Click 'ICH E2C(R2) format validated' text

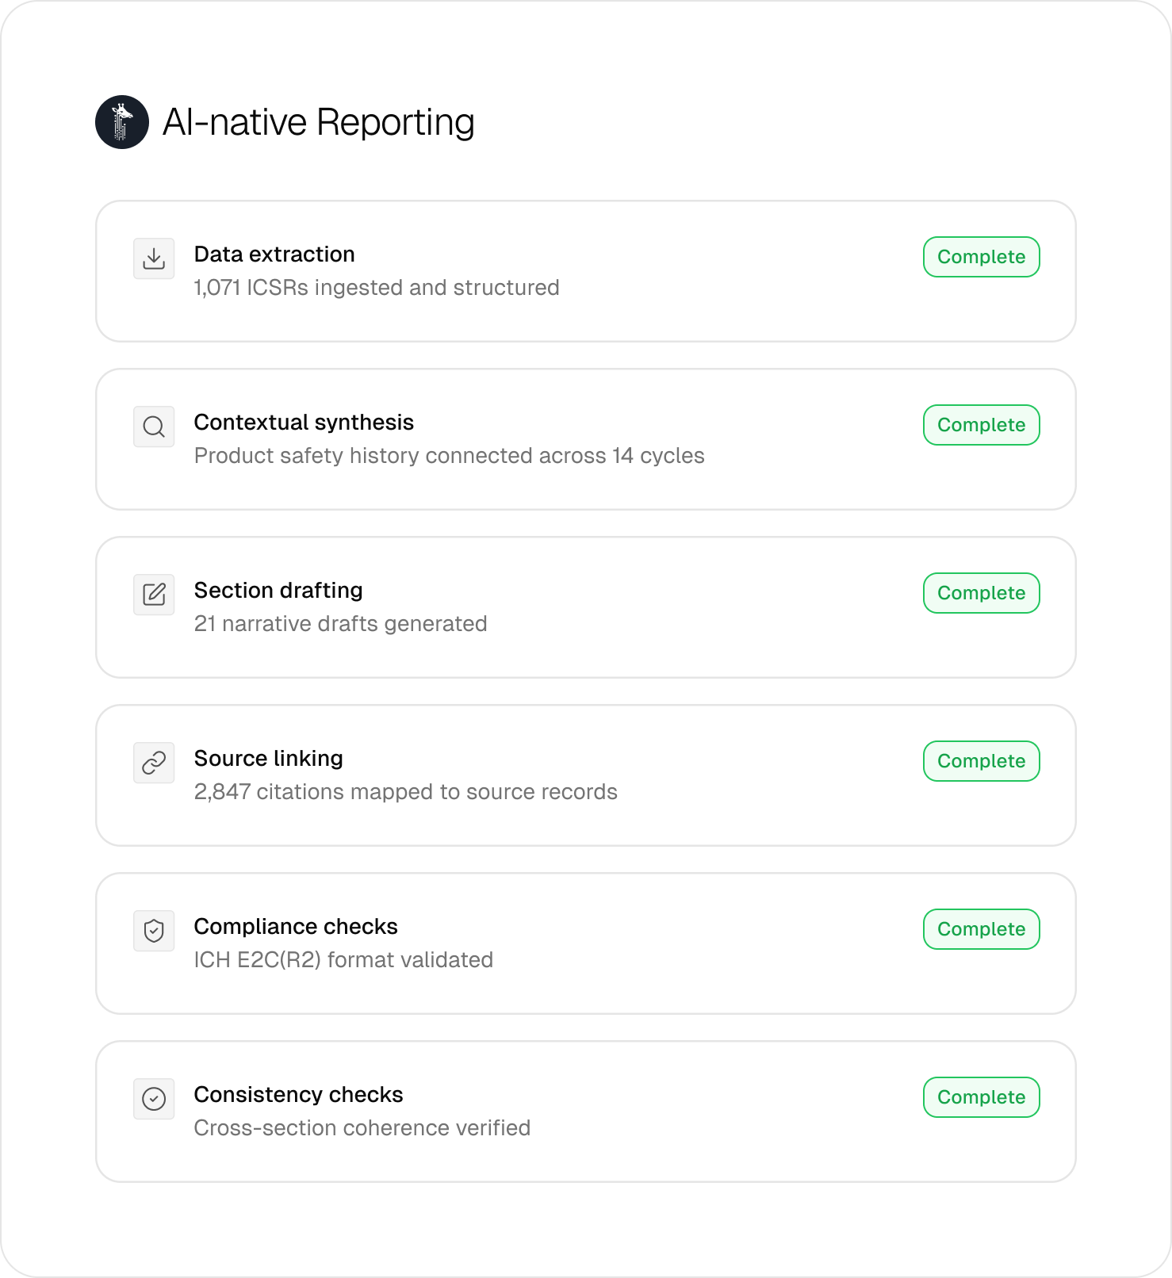[x=344, y=960]
